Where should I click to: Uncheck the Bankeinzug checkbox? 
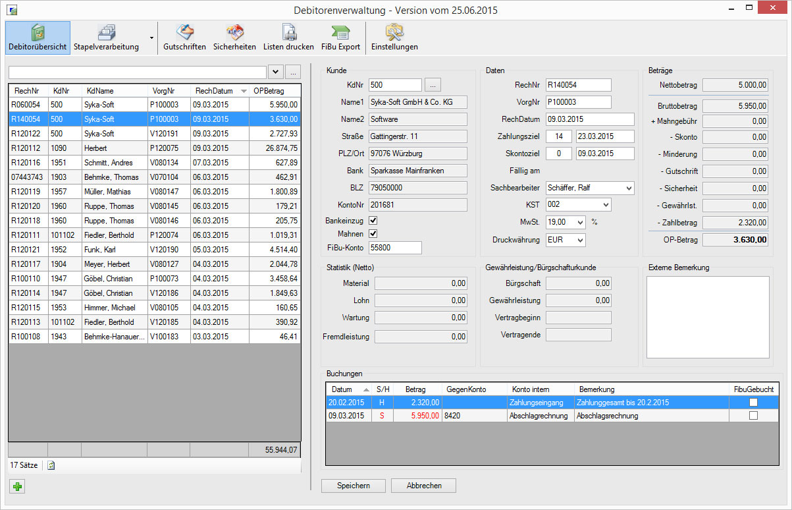373,220
